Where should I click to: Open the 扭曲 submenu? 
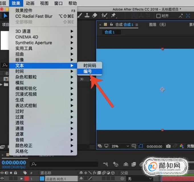pos(43,54)
